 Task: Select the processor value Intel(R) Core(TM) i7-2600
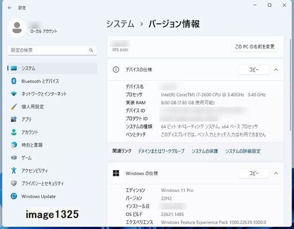pos(213,94)
